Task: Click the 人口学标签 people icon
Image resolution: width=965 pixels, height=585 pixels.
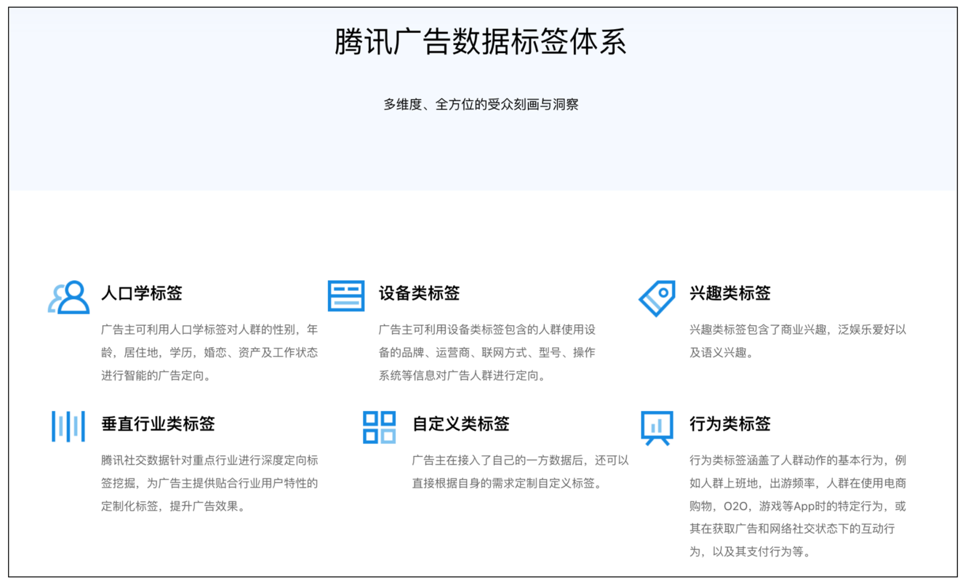Action: click(68, 297)
